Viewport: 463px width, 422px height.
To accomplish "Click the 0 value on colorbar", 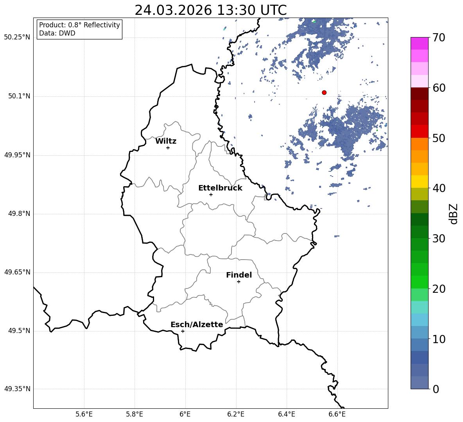I will click(x=436, y=389).
